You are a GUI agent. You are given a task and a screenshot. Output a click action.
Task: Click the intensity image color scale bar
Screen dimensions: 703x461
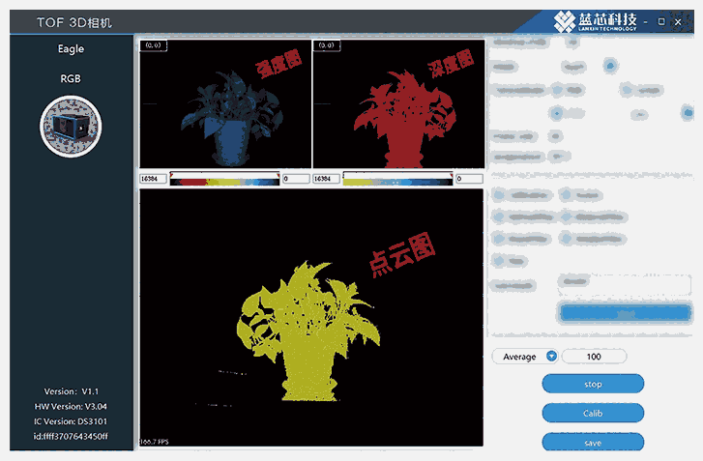(x=224, y=179)
